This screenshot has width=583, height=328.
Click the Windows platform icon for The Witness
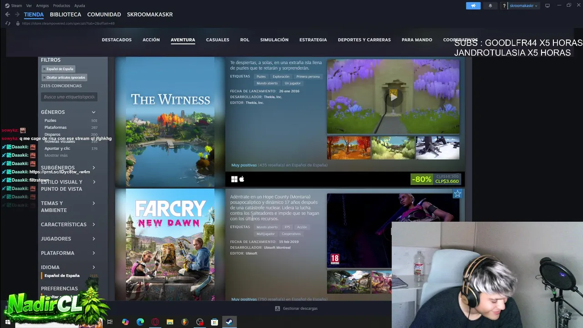point(234,179)
